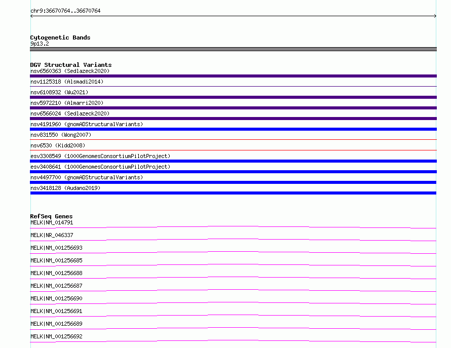Click the chr9:36670764..36670764 coordinate label
Screen dimensions: 451x348
coord(65,11)
